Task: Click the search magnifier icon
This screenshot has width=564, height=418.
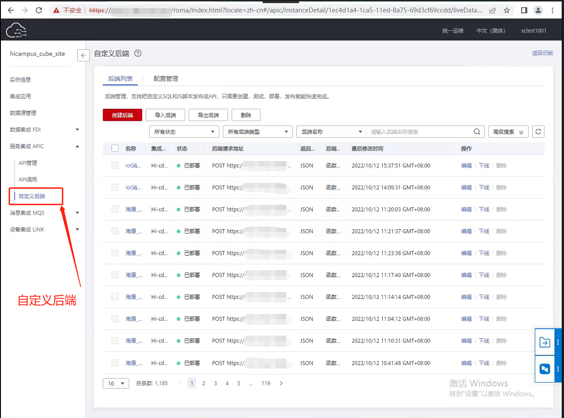Action: [477, 131]
